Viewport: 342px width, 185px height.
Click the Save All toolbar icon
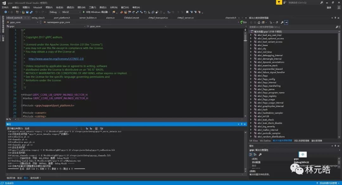31,12
